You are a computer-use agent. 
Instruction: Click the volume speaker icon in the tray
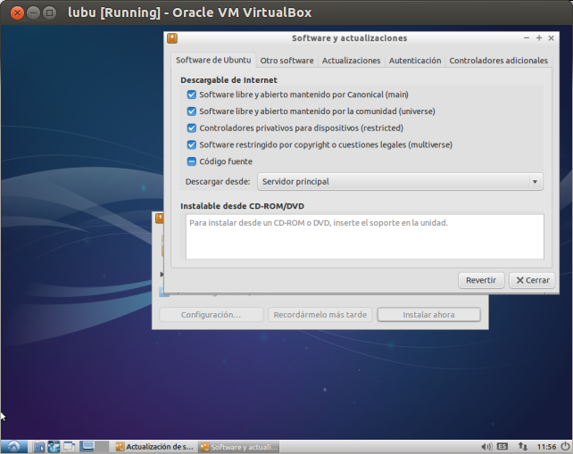[486, 446]
